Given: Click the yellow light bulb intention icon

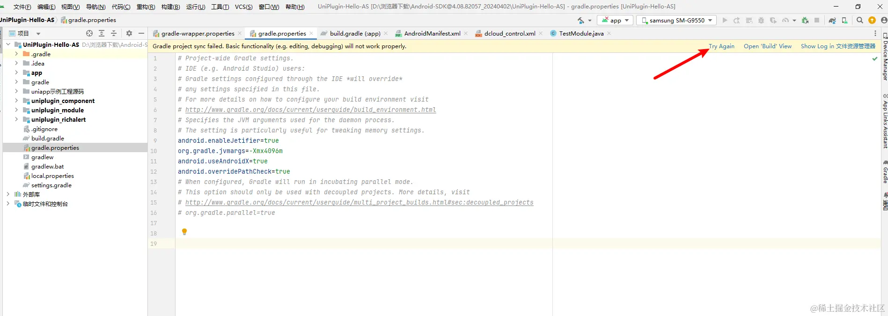Looking at the screenshot, I should [x=184, y=232].
